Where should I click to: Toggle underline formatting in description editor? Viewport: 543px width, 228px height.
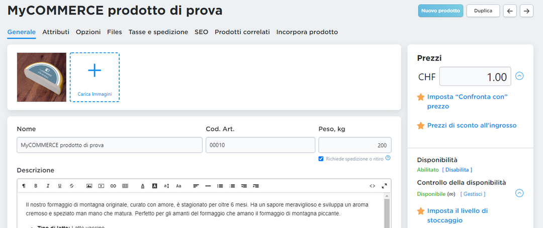point(59,186)
